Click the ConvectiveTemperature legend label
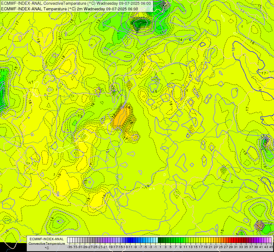Screen dimensions: 274x252 (x=47, y=243)
